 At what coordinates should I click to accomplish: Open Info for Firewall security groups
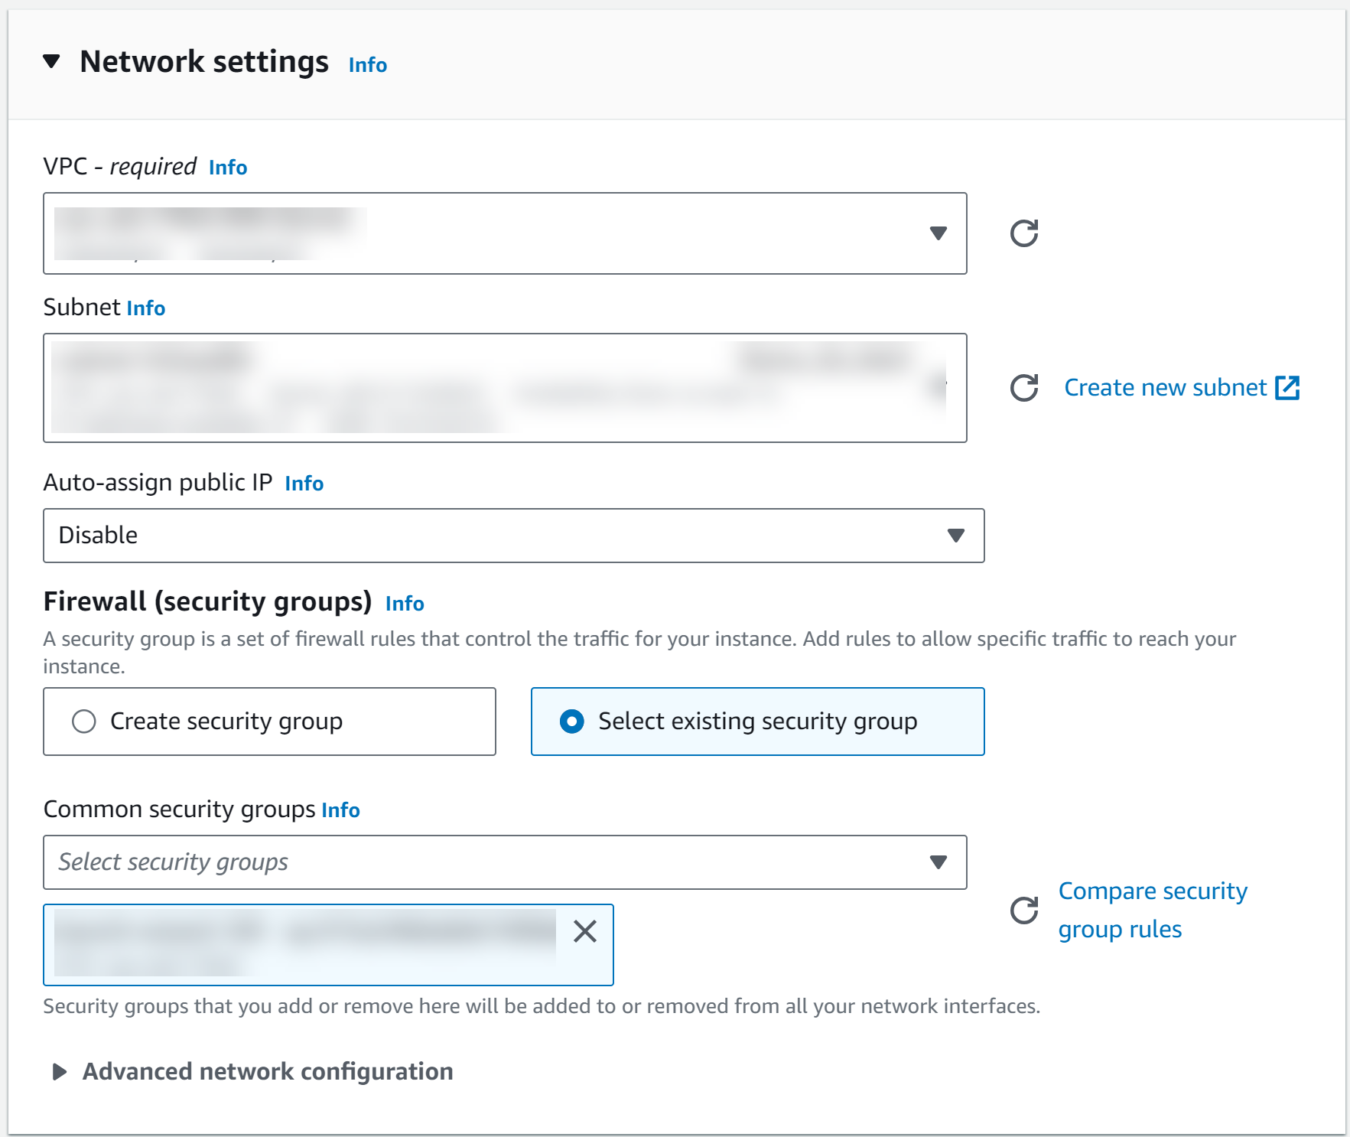(x=405, y=603)
